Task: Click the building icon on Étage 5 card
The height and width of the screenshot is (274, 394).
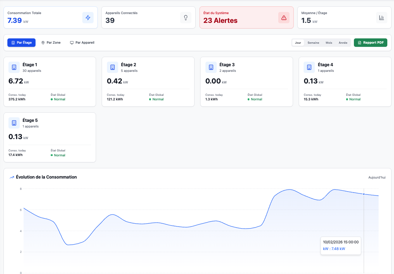Action: 14,123
